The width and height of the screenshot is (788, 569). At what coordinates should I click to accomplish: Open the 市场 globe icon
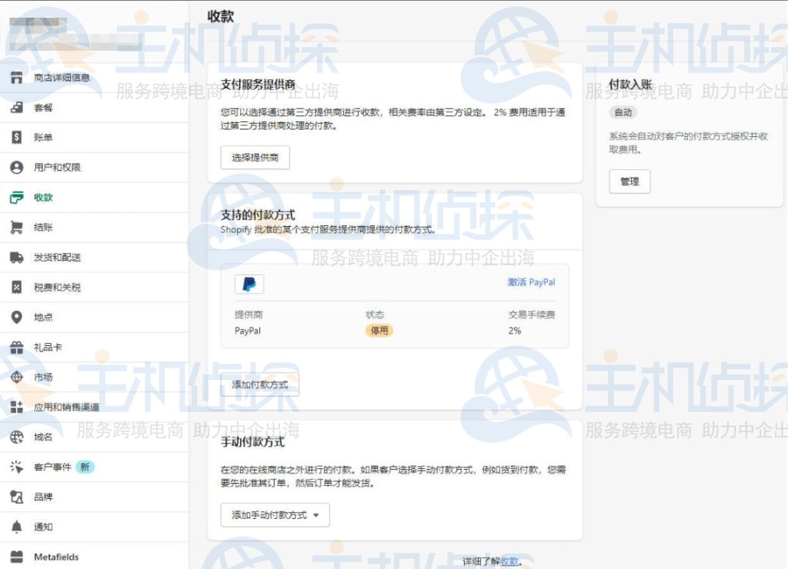click(15, 377)
